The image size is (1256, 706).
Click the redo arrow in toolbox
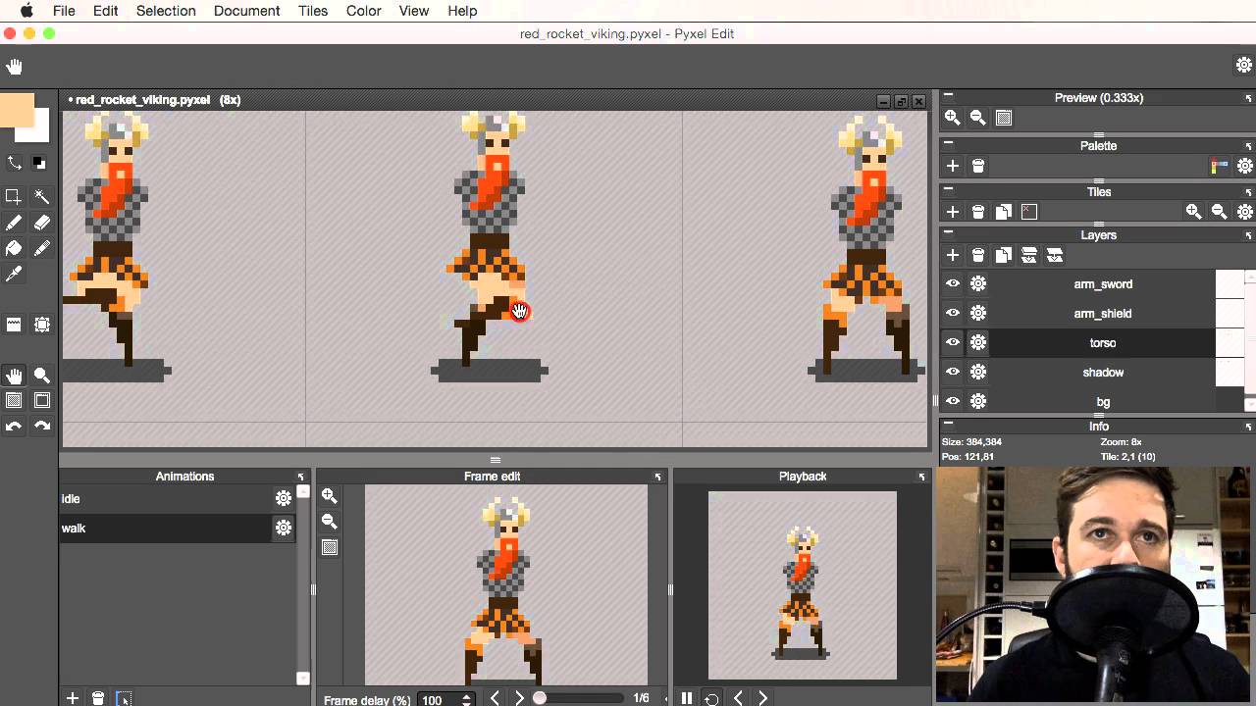click(42, 426)
